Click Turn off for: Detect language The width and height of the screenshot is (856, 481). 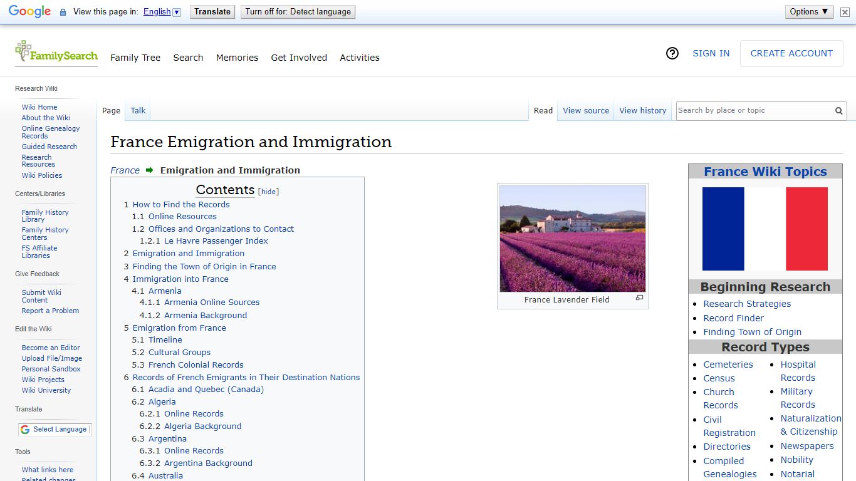[298, 12]
